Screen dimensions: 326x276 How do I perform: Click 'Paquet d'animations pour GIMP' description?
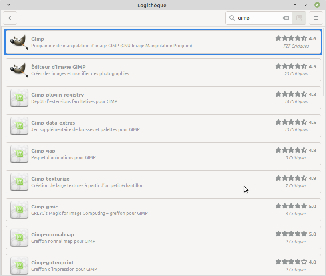point(64,157)
